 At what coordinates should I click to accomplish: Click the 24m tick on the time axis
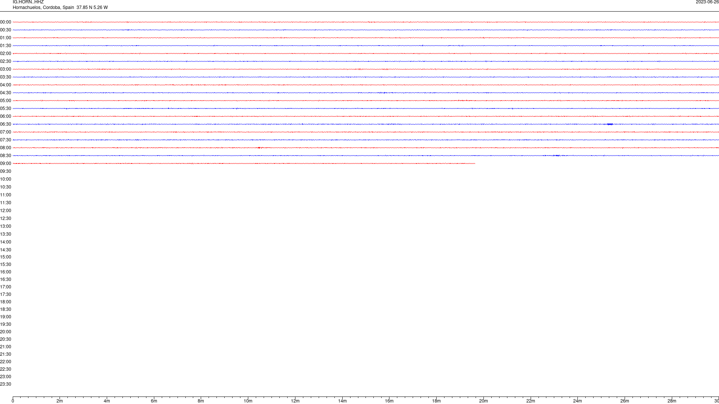coord(577,401)
